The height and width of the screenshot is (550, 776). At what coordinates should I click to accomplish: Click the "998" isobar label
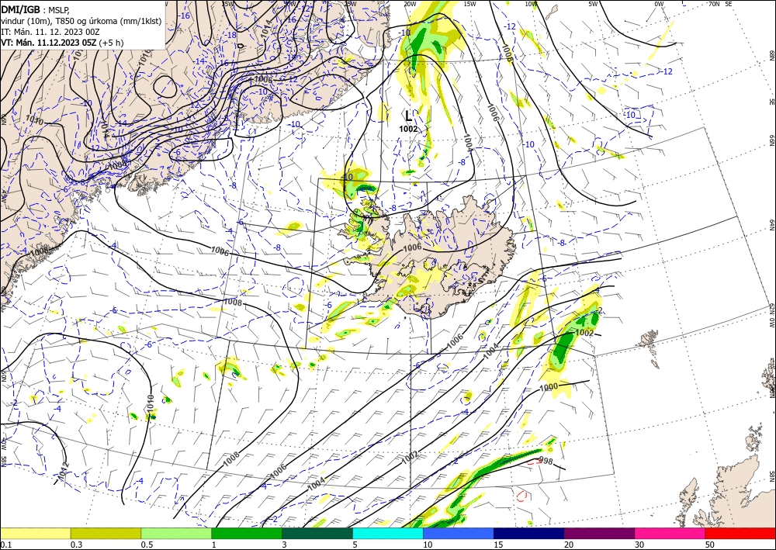tap(546, 462)
